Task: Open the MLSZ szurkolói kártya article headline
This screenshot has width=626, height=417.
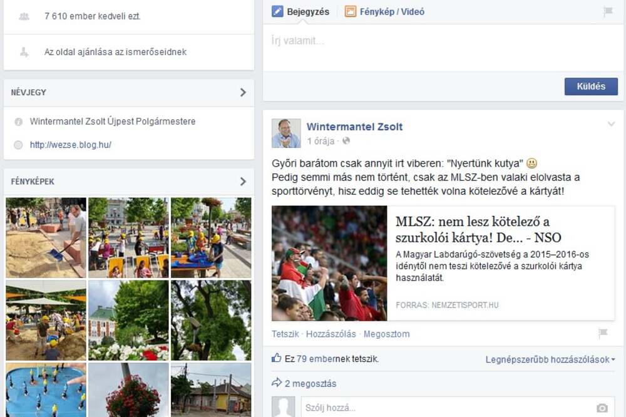Action: point(478,229)
